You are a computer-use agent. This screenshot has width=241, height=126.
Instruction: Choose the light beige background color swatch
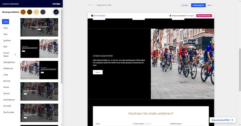pyautogui.click(x=36, y=12)
